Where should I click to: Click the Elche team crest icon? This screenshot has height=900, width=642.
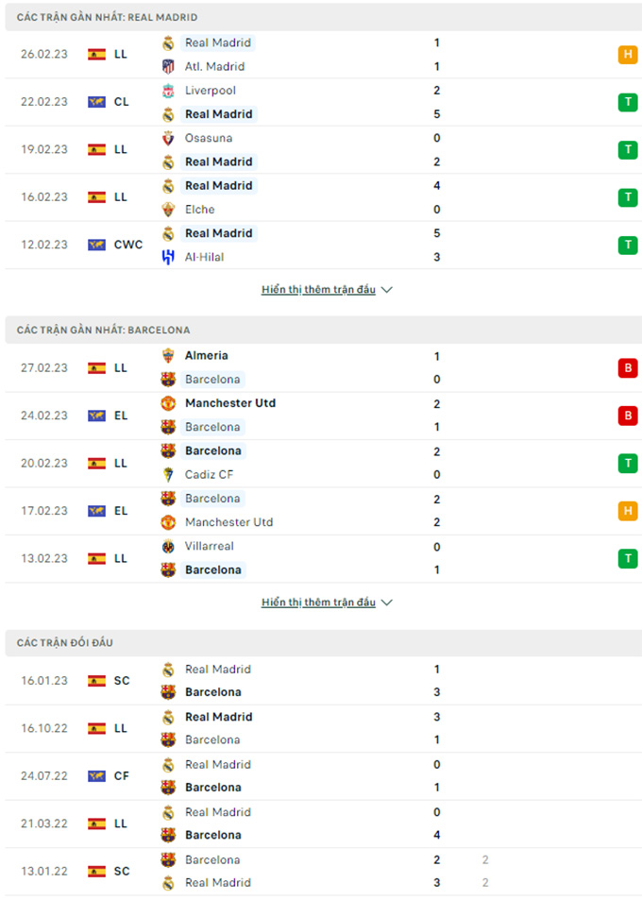168,210
